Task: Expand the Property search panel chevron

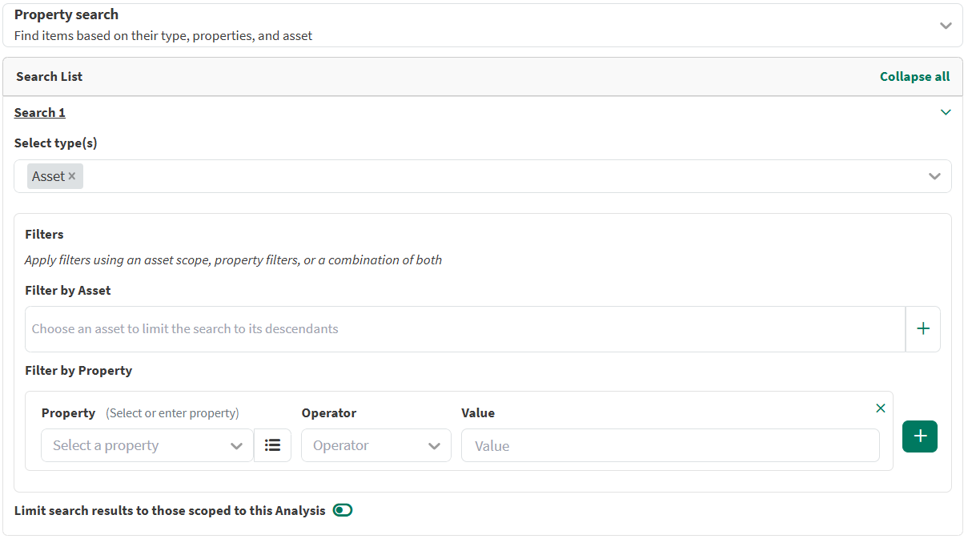Action: pos(946,26)
